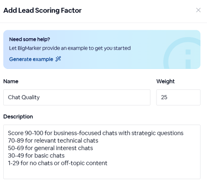The width and height of the screenshot is (207, 185).
Task: Click the divider line under the dialog title
Action: coord(103,22)
